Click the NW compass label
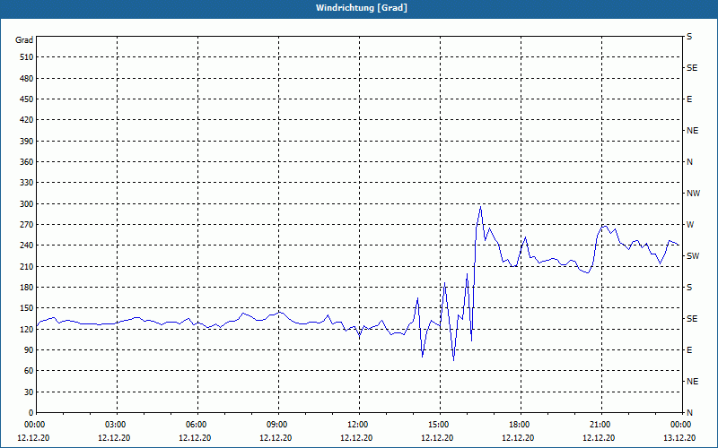 pos(693,194)
